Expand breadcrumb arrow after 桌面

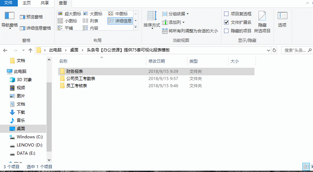click(x=82, y=50)
